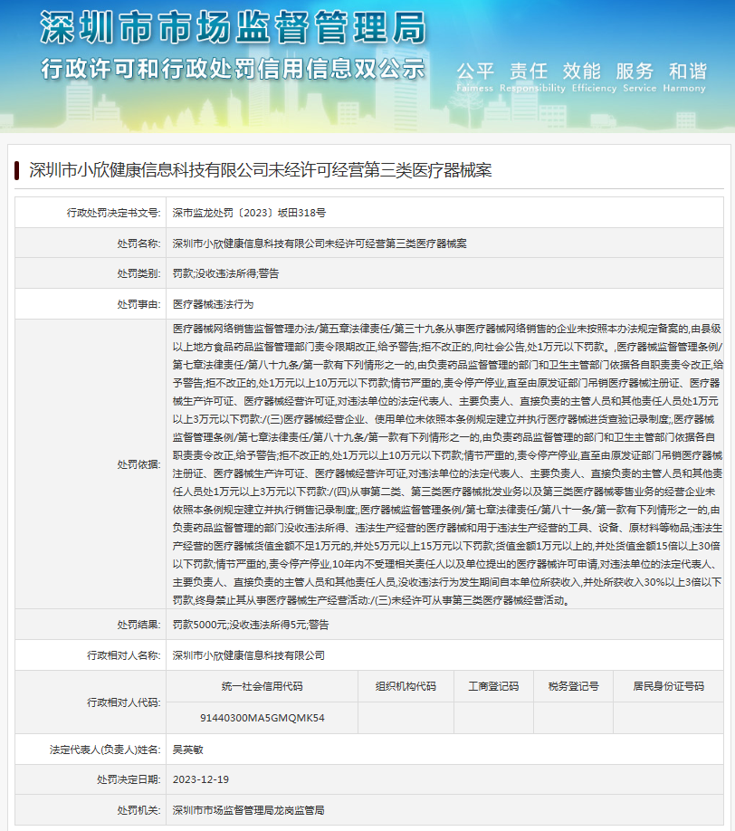Click the 处罚机关 label
The height and width of the screenshot is (831, 735).
[138, 810]
